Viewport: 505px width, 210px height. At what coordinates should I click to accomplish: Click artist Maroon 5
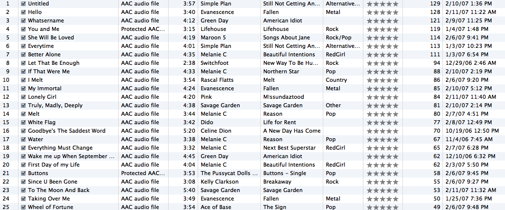coord(213,37)
